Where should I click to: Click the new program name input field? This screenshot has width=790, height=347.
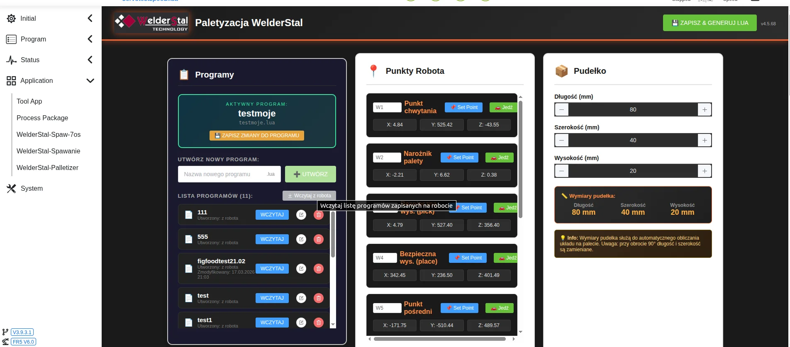tap(229, 174)
